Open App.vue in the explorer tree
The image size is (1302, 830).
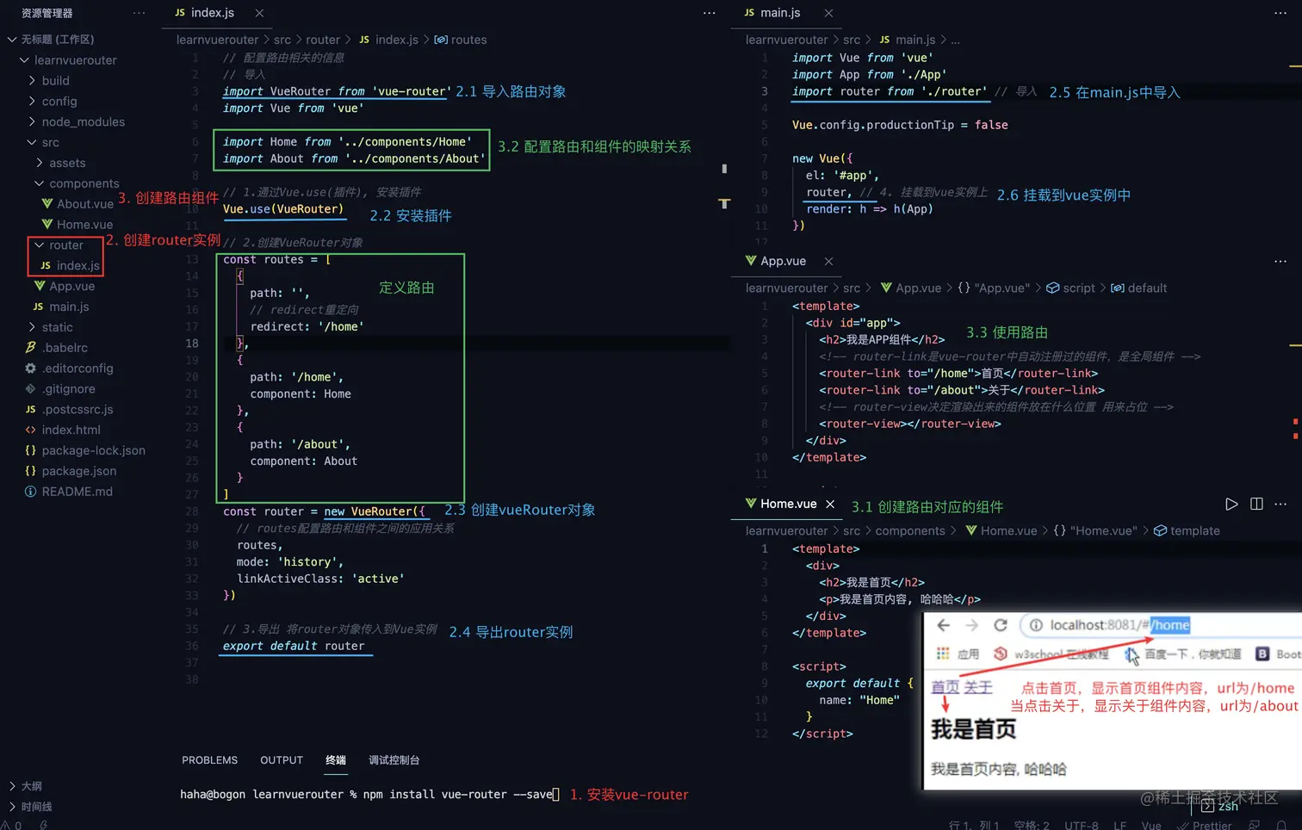coord(65,286)
